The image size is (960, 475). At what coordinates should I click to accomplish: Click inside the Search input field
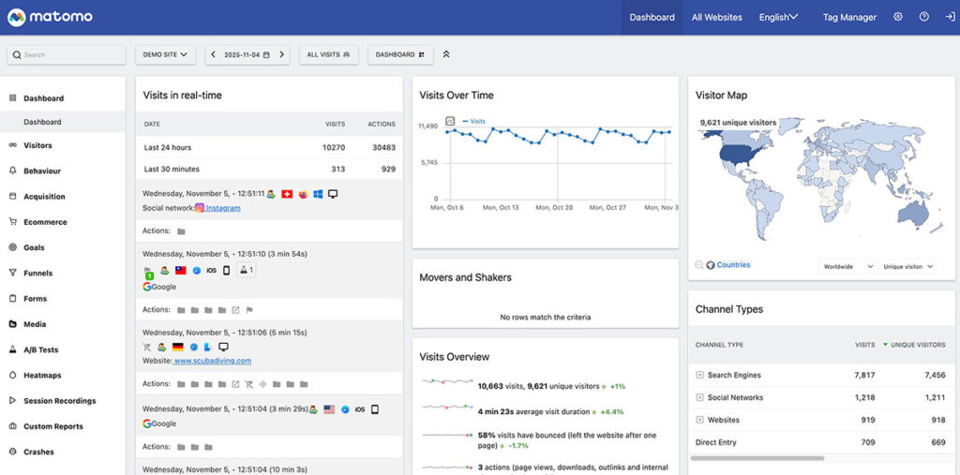coord(67,54)
